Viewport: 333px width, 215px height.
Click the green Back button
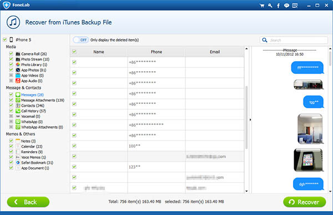pos(28,202)
